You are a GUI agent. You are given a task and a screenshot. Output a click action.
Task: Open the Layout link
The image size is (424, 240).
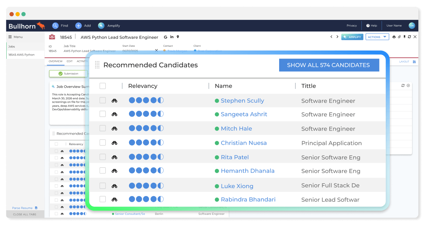404,62
